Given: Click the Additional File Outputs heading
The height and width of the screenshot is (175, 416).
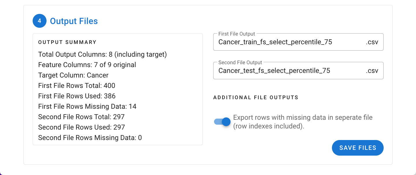Looking at the screenshot, I should click(x=256, y=97).
